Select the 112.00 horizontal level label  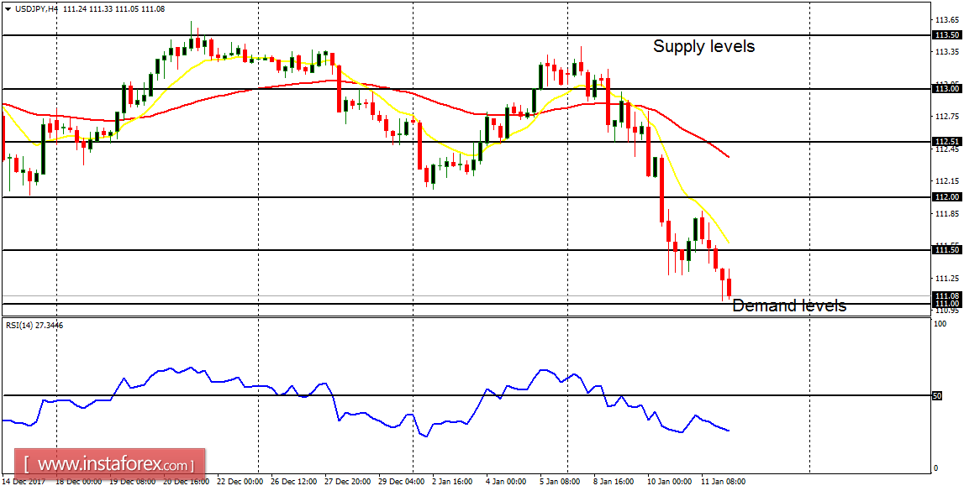[946, 197]
